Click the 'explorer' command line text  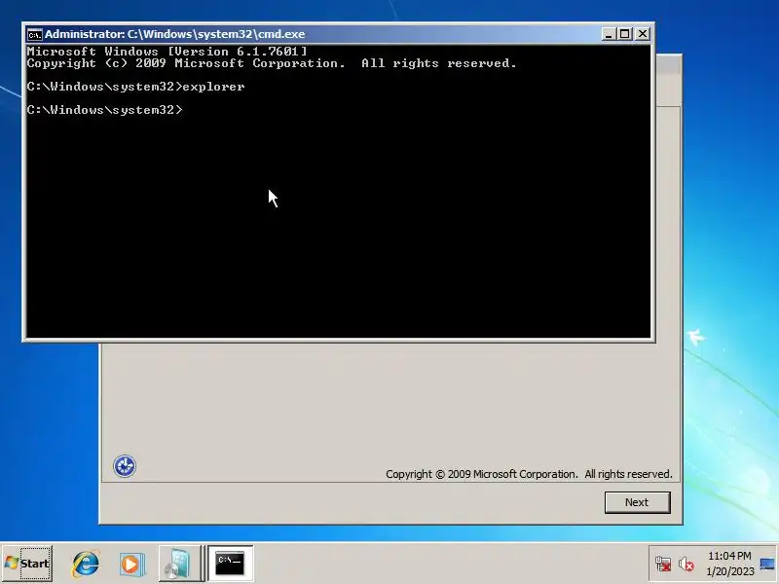click(x=213, y=87)
